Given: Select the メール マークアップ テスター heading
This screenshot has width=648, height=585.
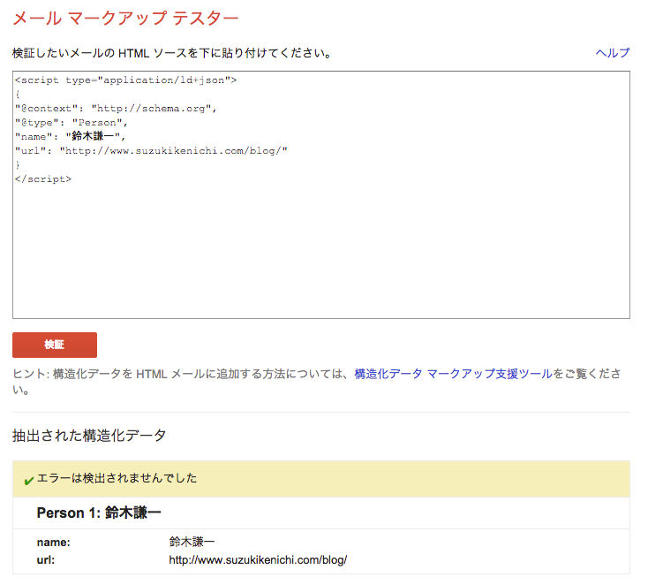Looking at the screenshot, I should point(125,19).
